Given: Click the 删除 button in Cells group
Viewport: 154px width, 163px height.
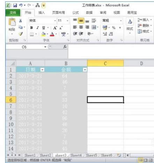Looking at the screenshot, I should [145, 25].
